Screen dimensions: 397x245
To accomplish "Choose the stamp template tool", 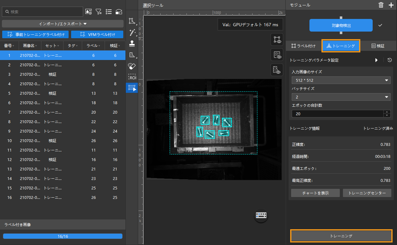I will click(x=132, y=44).
